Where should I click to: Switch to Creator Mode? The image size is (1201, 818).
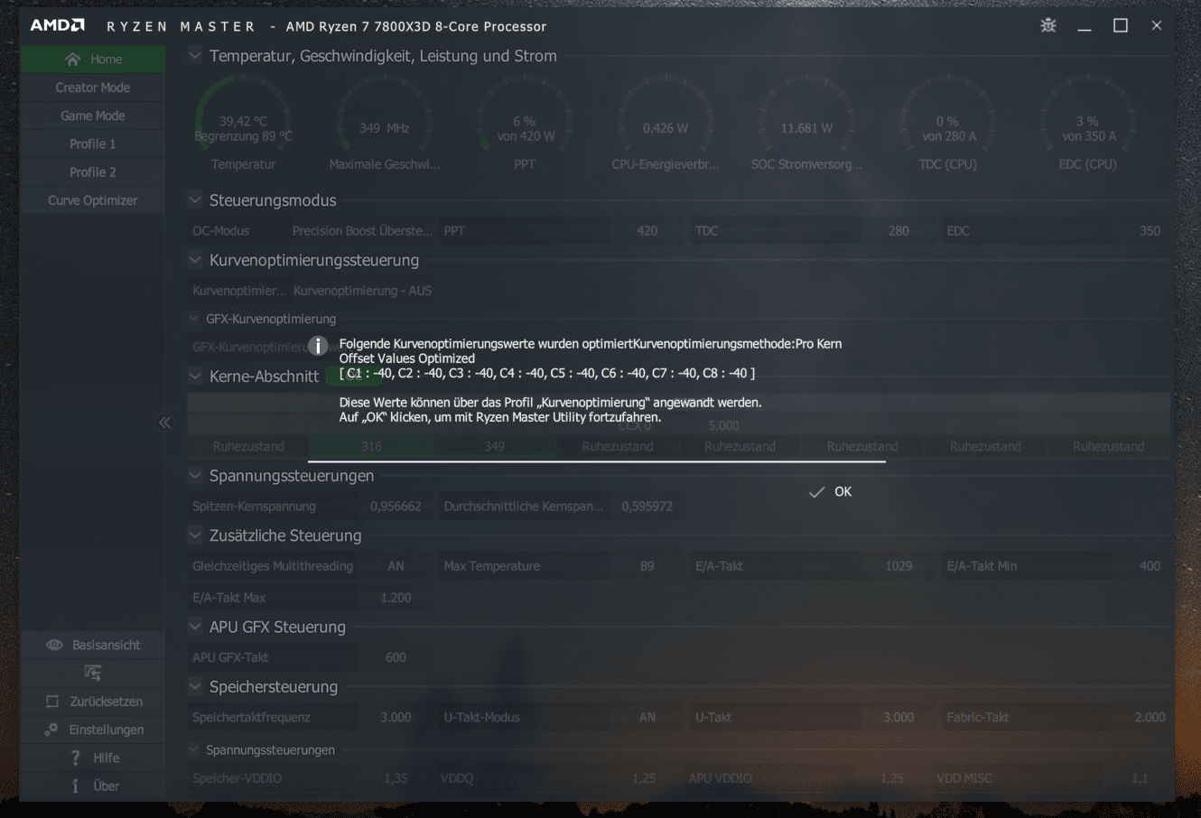pyautogui.click(x=93, y=88)
